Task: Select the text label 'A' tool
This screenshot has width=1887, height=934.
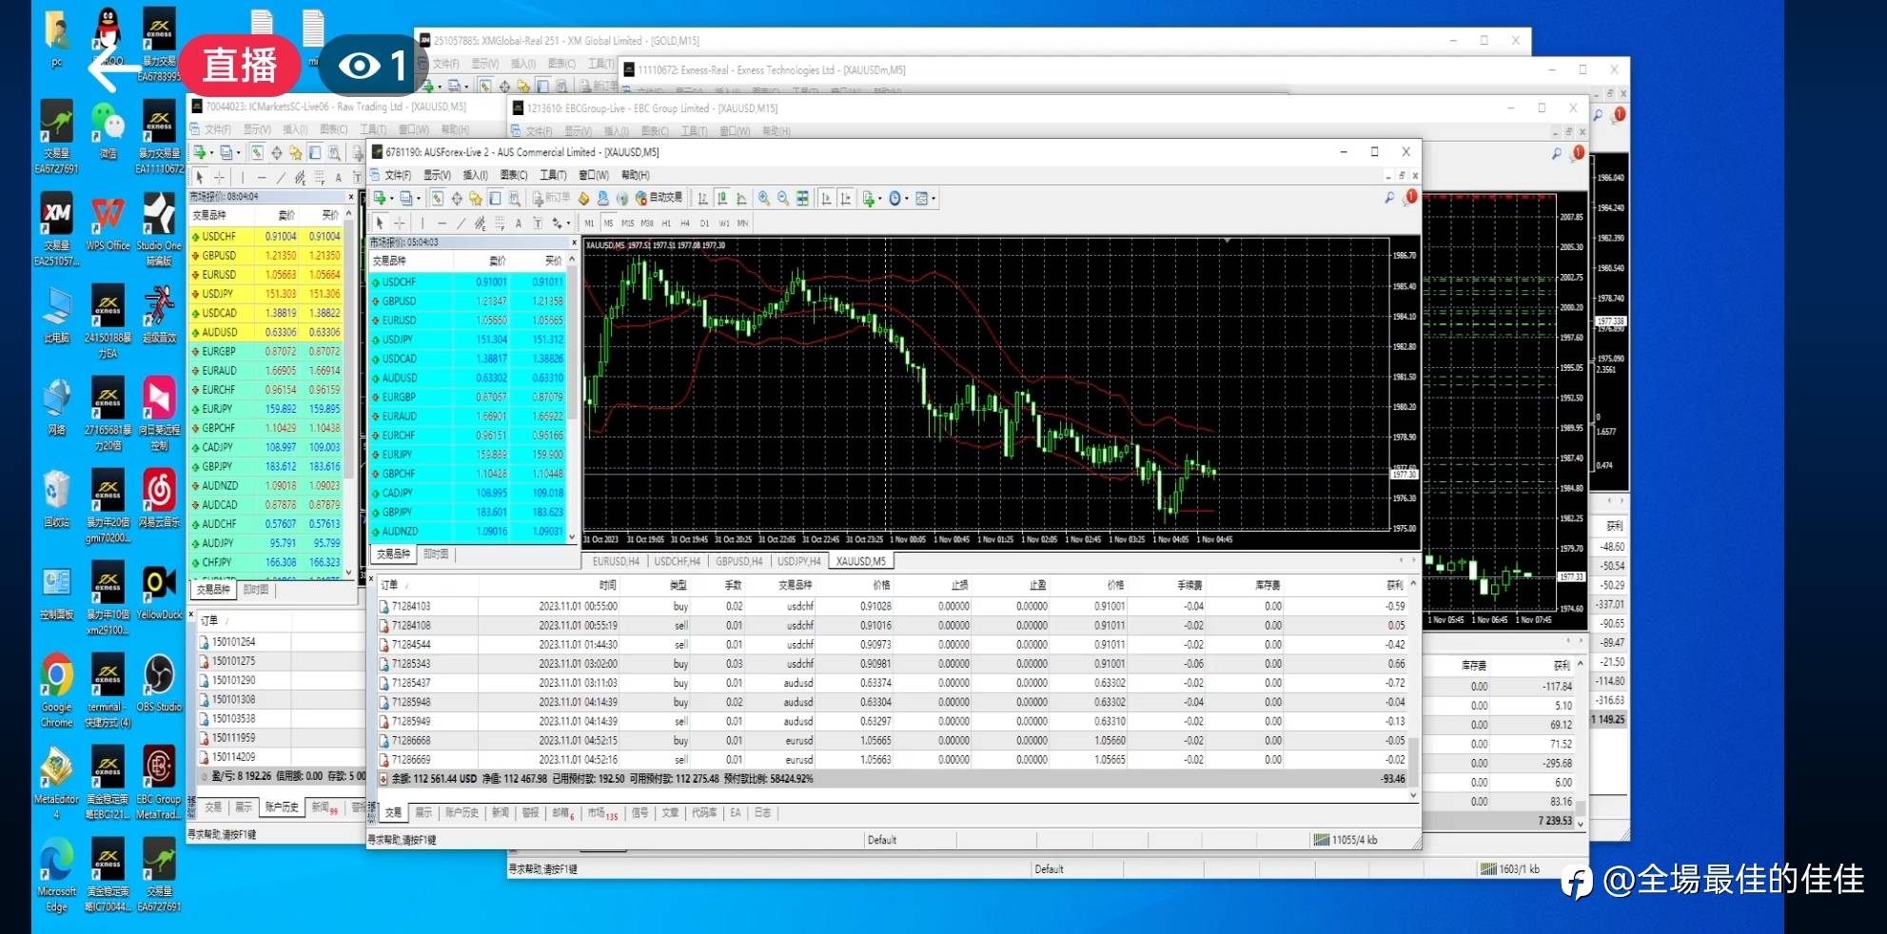Action: tap(518, 224)
